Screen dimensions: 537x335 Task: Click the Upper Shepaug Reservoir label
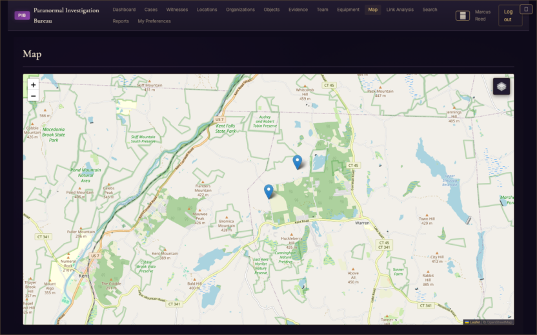450,180
